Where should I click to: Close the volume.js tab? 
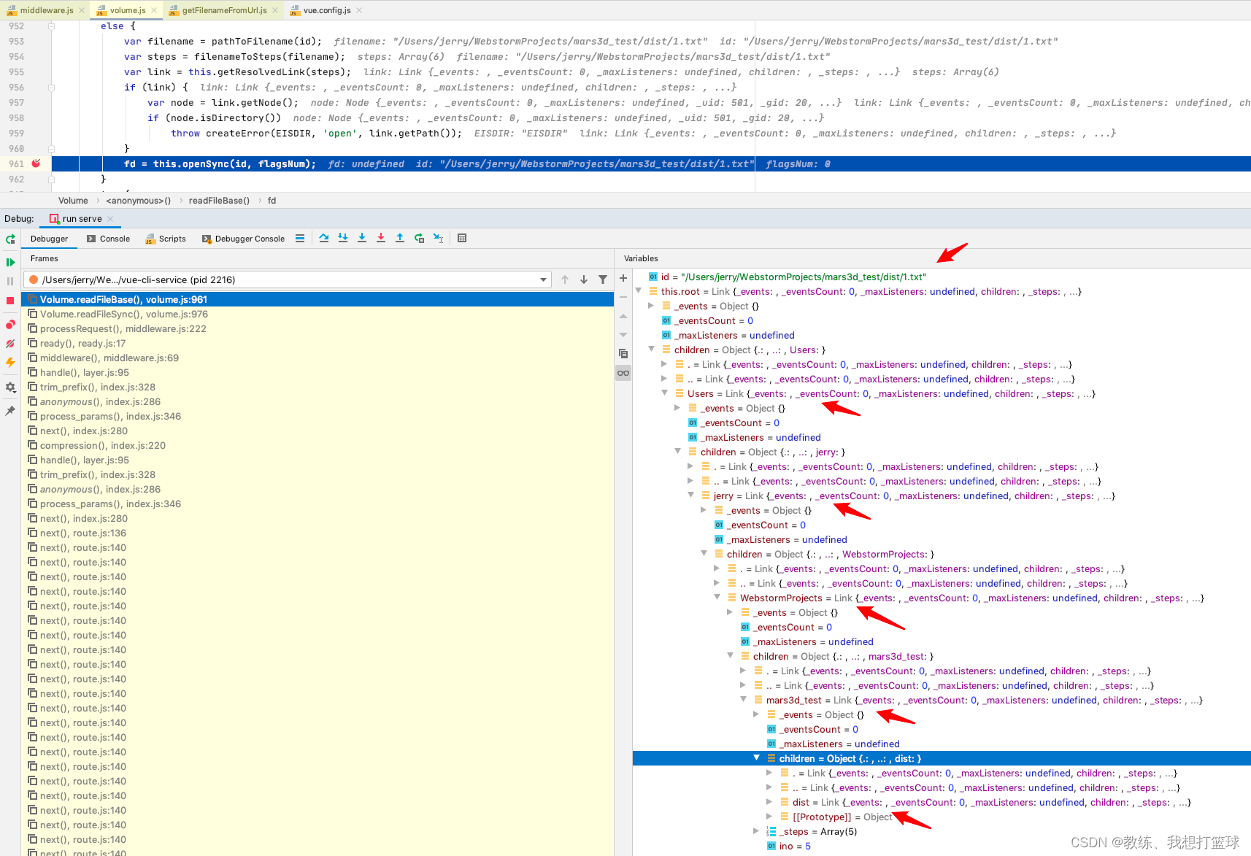coord(155,10)
